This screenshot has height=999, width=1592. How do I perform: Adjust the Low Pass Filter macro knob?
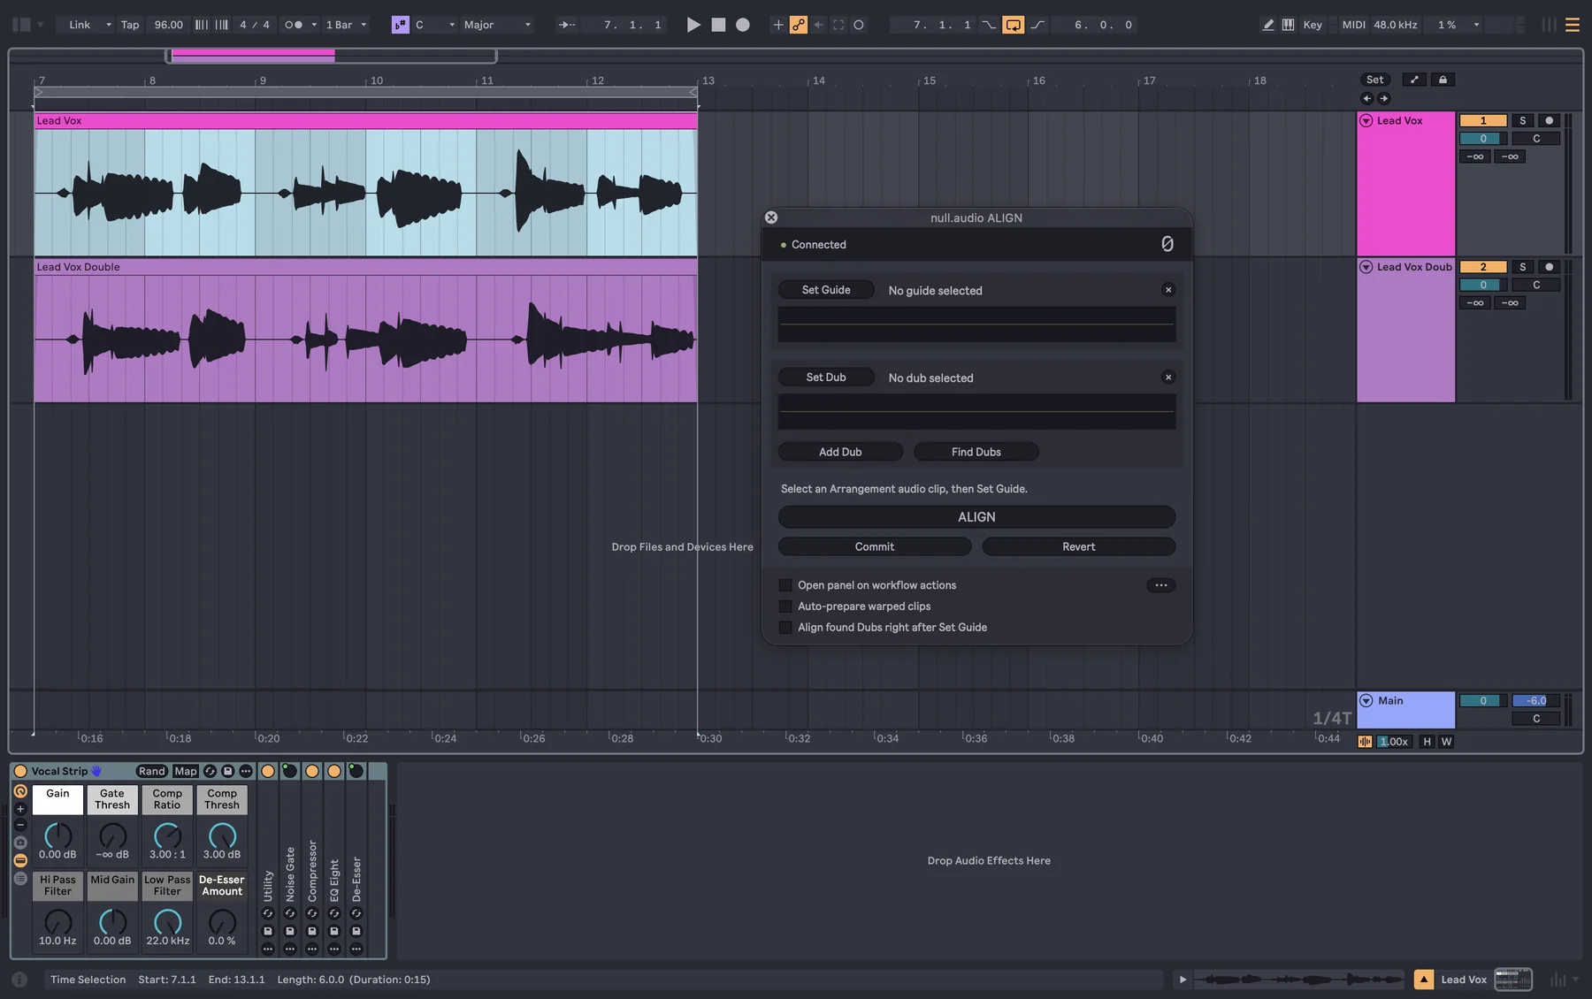(x=167, y=922)
